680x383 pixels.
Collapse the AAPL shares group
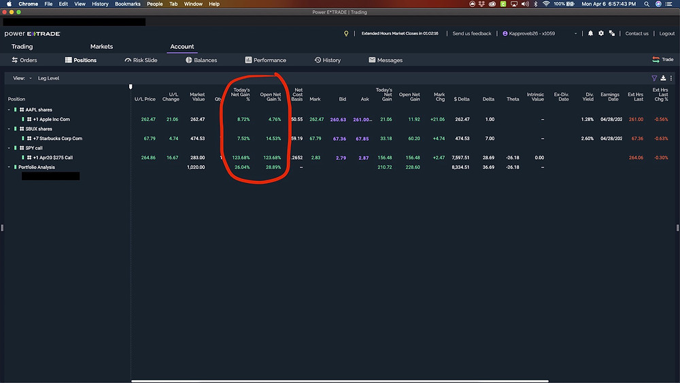[9, 110]
